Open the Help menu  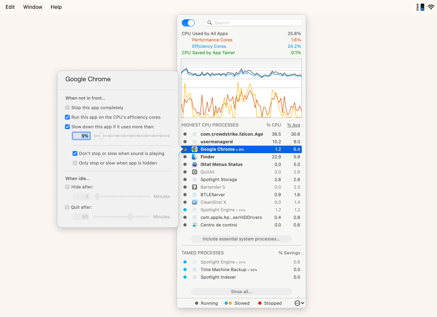pyautogui.click(x=56, y=7)
